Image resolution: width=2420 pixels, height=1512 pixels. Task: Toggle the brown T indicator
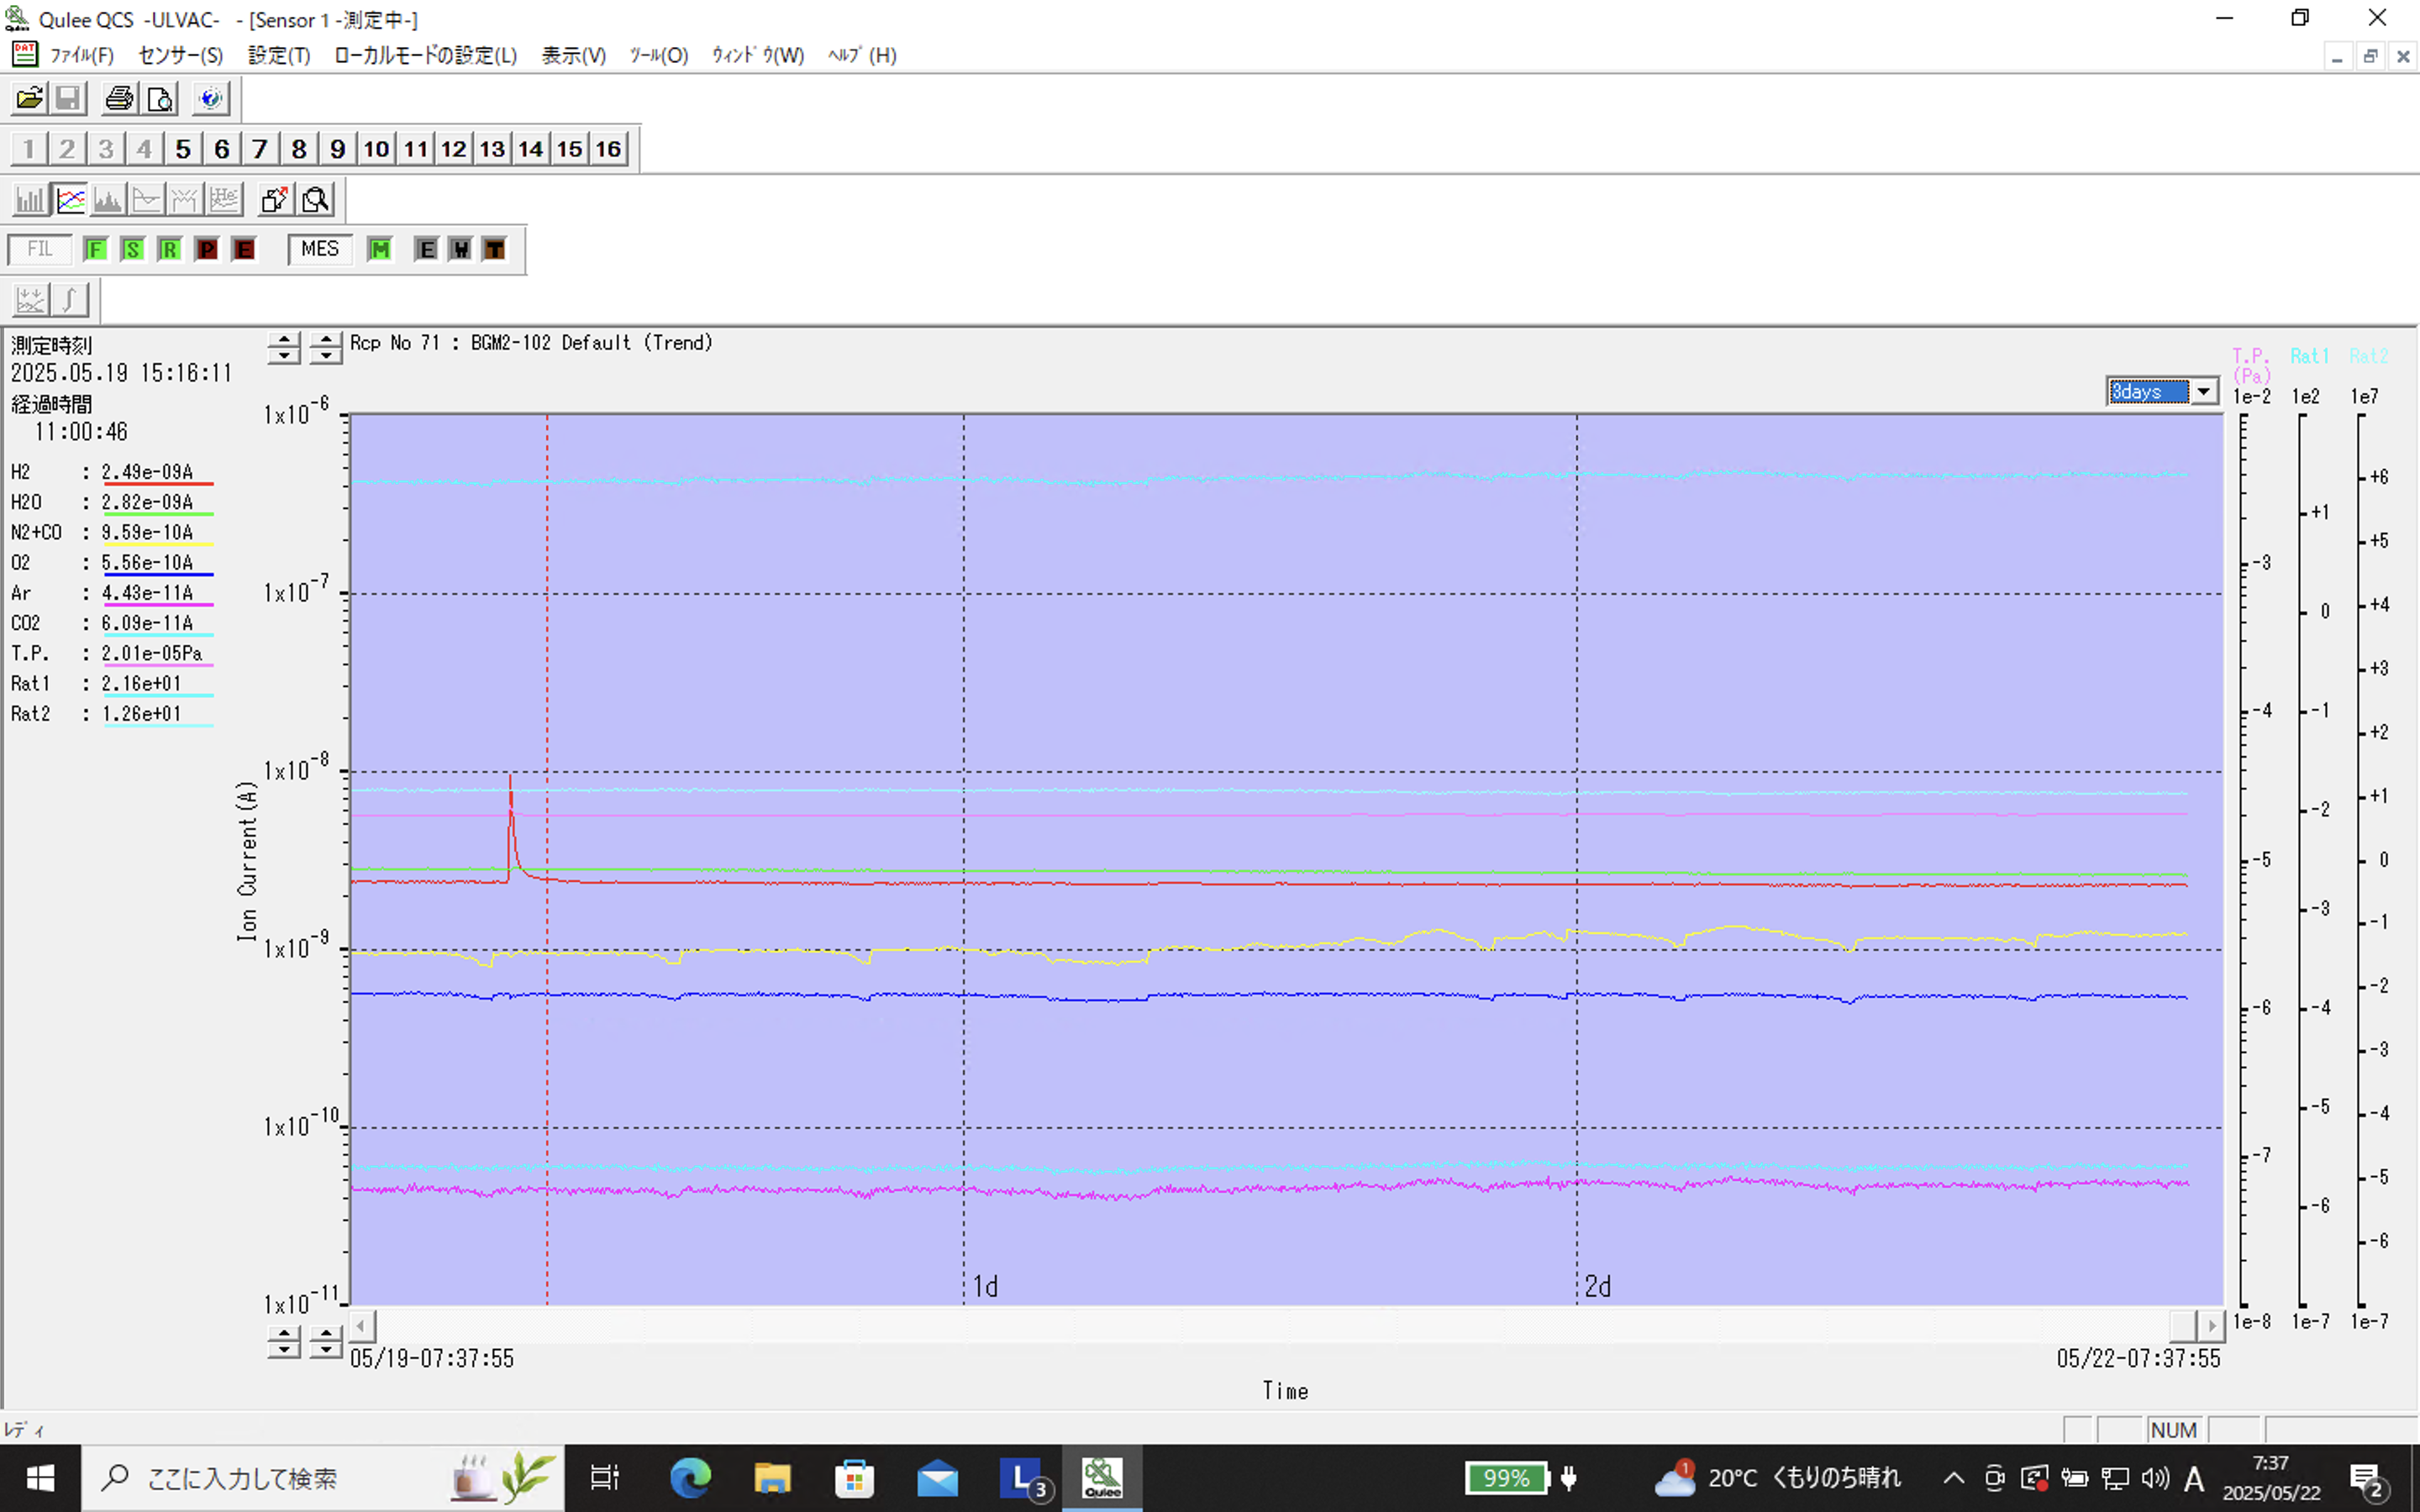click(x=494, y=249)
